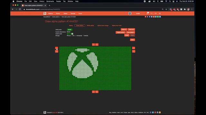This screenshot has height=115, width=206.
Task: Switch to the Alpha tab
Action: [71, 26]
